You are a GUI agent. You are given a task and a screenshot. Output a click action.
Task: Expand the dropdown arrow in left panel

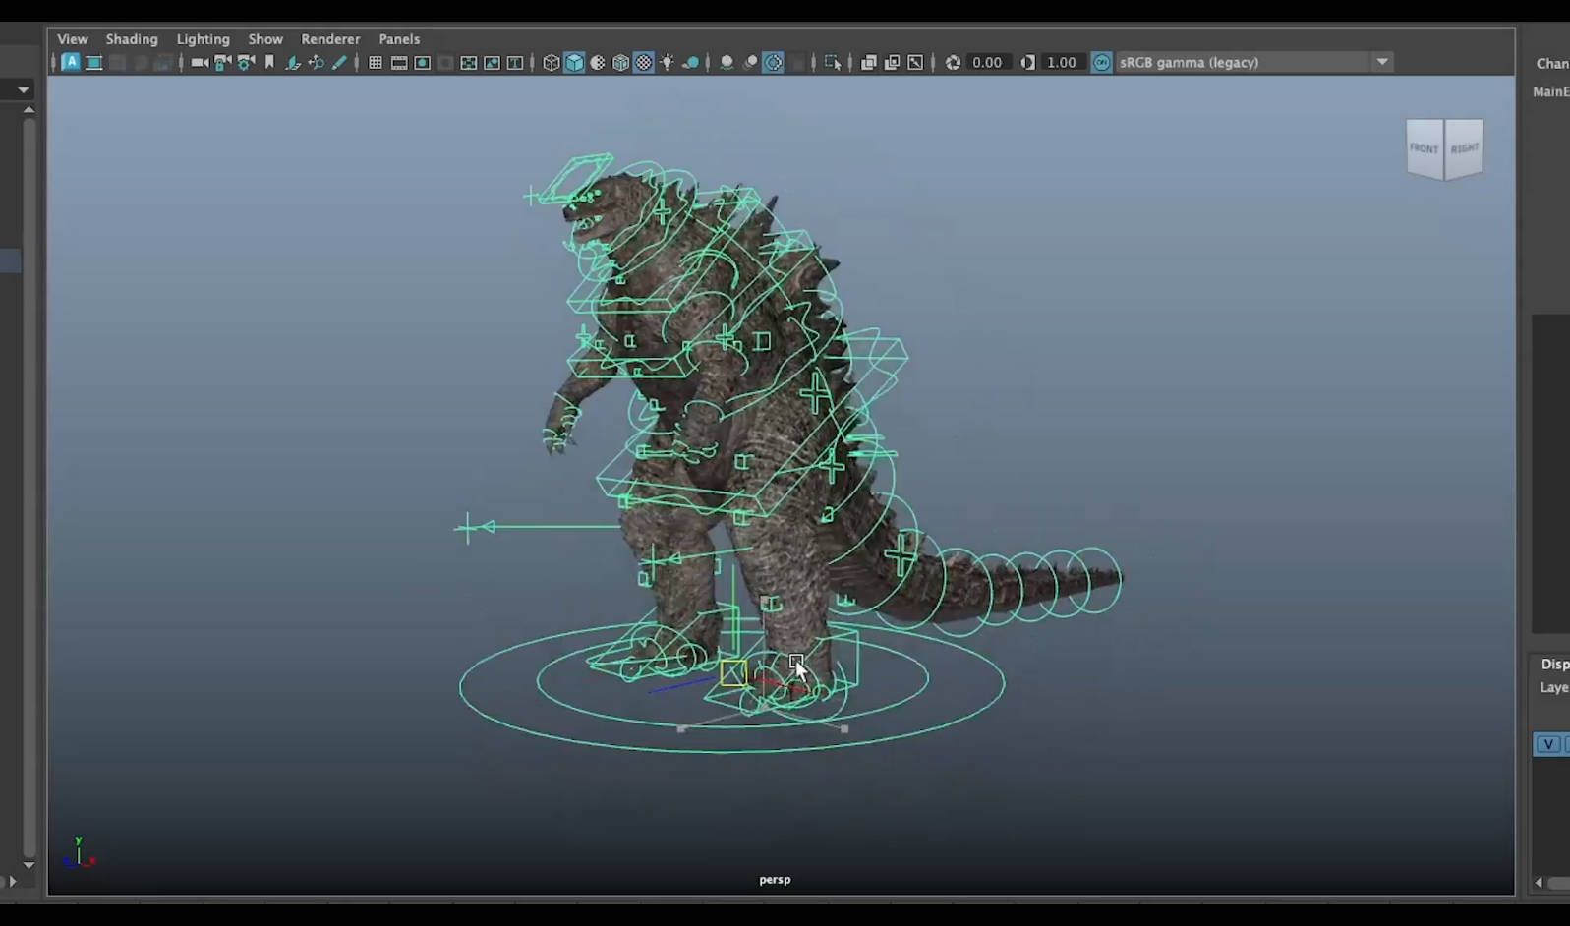[x=24, y=89]
